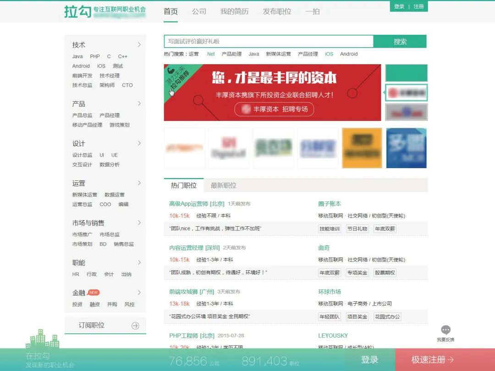Select 游戏策划 in sidebar
Screen dimensions: 495x371
pos(119,125)
